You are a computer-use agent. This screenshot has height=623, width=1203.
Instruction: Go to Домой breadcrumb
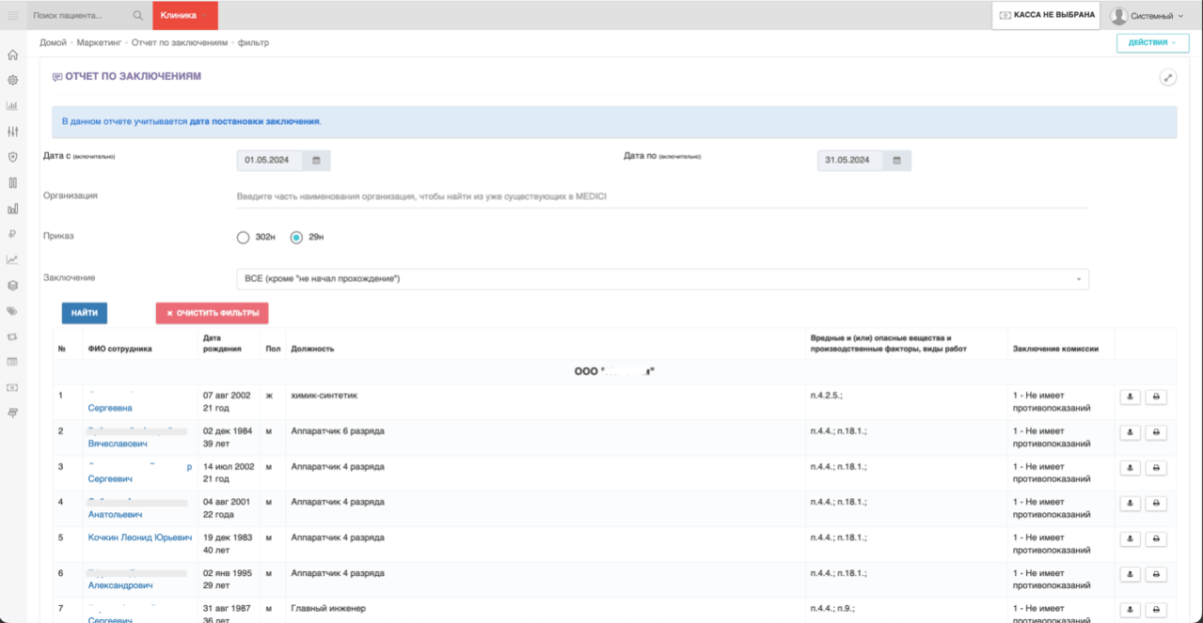(53, 42)
